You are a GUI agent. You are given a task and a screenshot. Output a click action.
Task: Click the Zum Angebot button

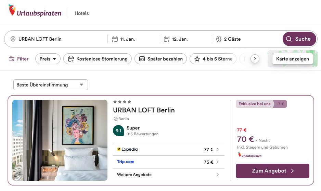pyautogui.click(x=272, y=171)
